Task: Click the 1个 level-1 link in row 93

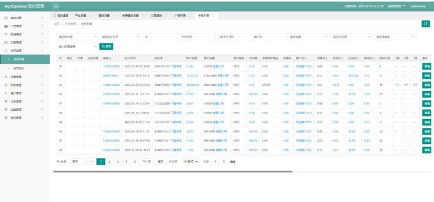Action: [x=397, y=85]
